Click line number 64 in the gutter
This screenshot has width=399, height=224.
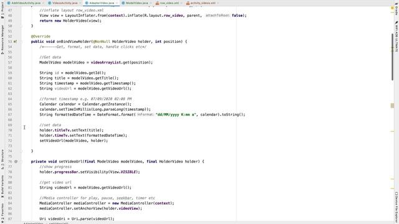point(10,99)
